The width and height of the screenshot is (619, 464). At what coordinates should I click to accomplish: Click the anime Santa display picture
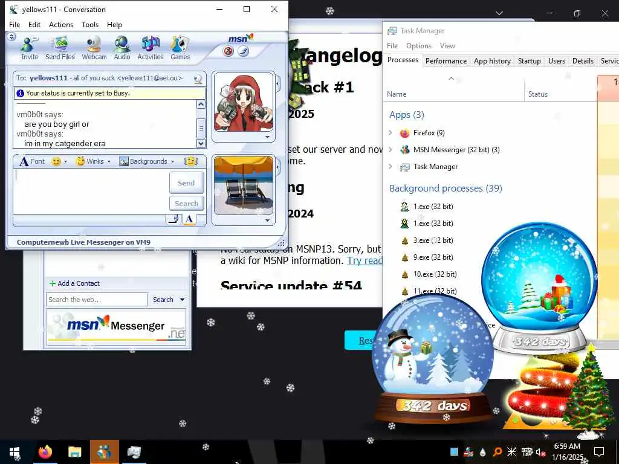click(244, 103)
